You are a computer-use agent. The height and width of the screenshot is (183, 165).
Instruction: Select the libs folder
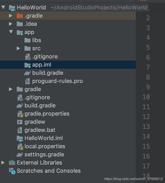tap(37, 40)
